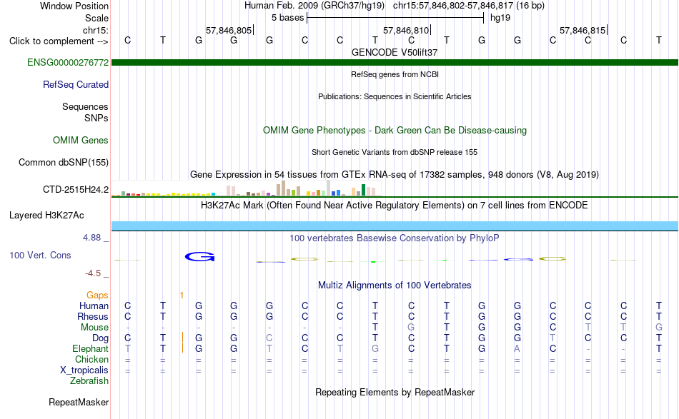
Task: Click 'RefSeq genes from NCBI' track title
Action: click(395, 74)
